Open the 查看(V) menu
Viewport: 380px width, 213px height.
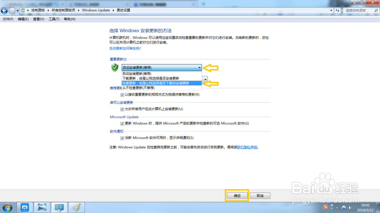pyautogui.click(x=38, y=19)
